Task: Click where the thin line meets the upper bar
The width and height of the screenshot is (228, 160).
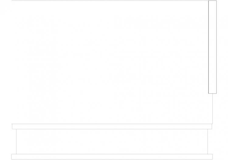Action: pyautogui.click(x=212, y=124)
